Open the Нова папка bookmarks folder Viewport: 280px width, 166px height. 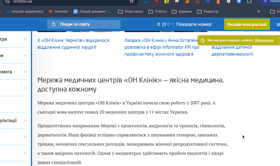click(x=131, y=11)
